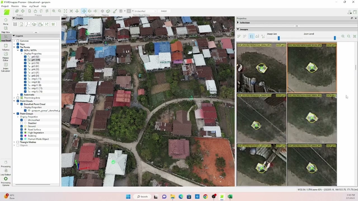Open the View menu

click(24, 6)
